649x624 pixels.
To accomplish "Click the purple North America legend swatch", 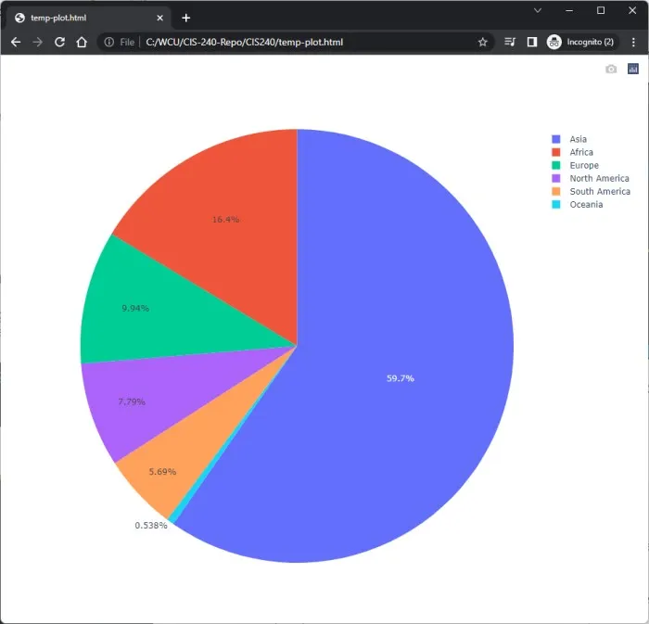I will [556, 178].
